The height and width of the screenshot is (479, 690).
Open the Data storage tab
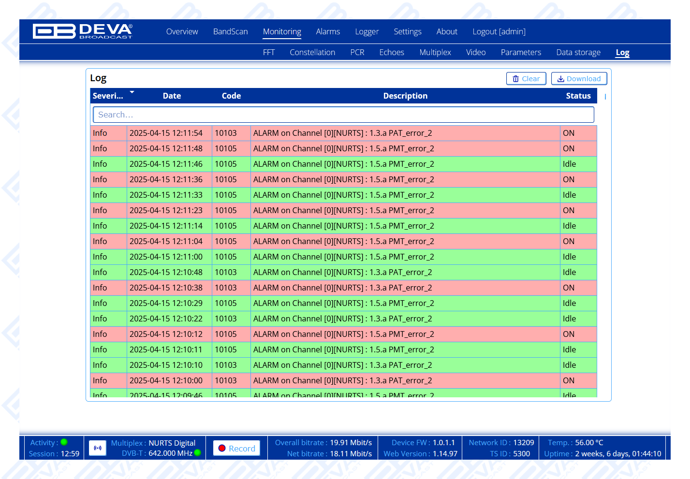[x=578, y=52]
